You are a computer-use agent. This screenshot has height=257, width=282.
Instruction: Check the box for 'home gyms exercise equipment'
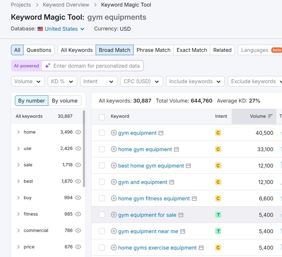point(102,247)
